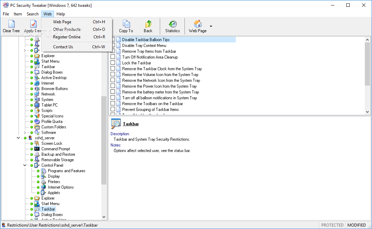Open the Help menu

click(61, 14)
